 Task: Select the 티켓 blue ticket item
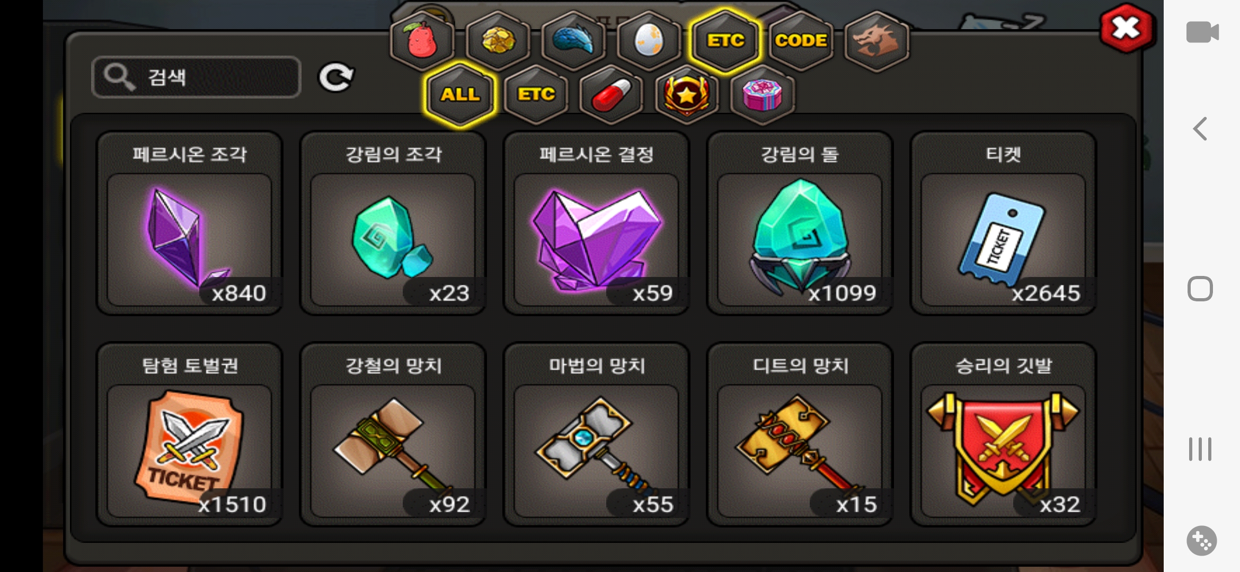(1003, 223)
